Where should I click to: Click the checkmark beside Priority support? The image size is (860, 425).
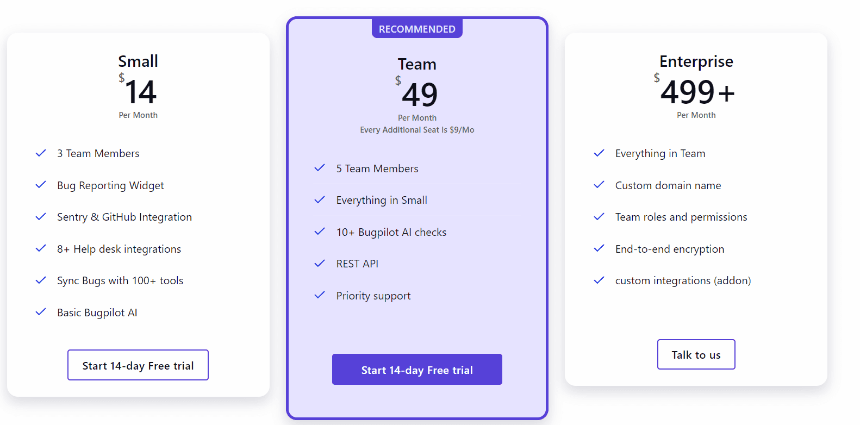coord(320,295)
